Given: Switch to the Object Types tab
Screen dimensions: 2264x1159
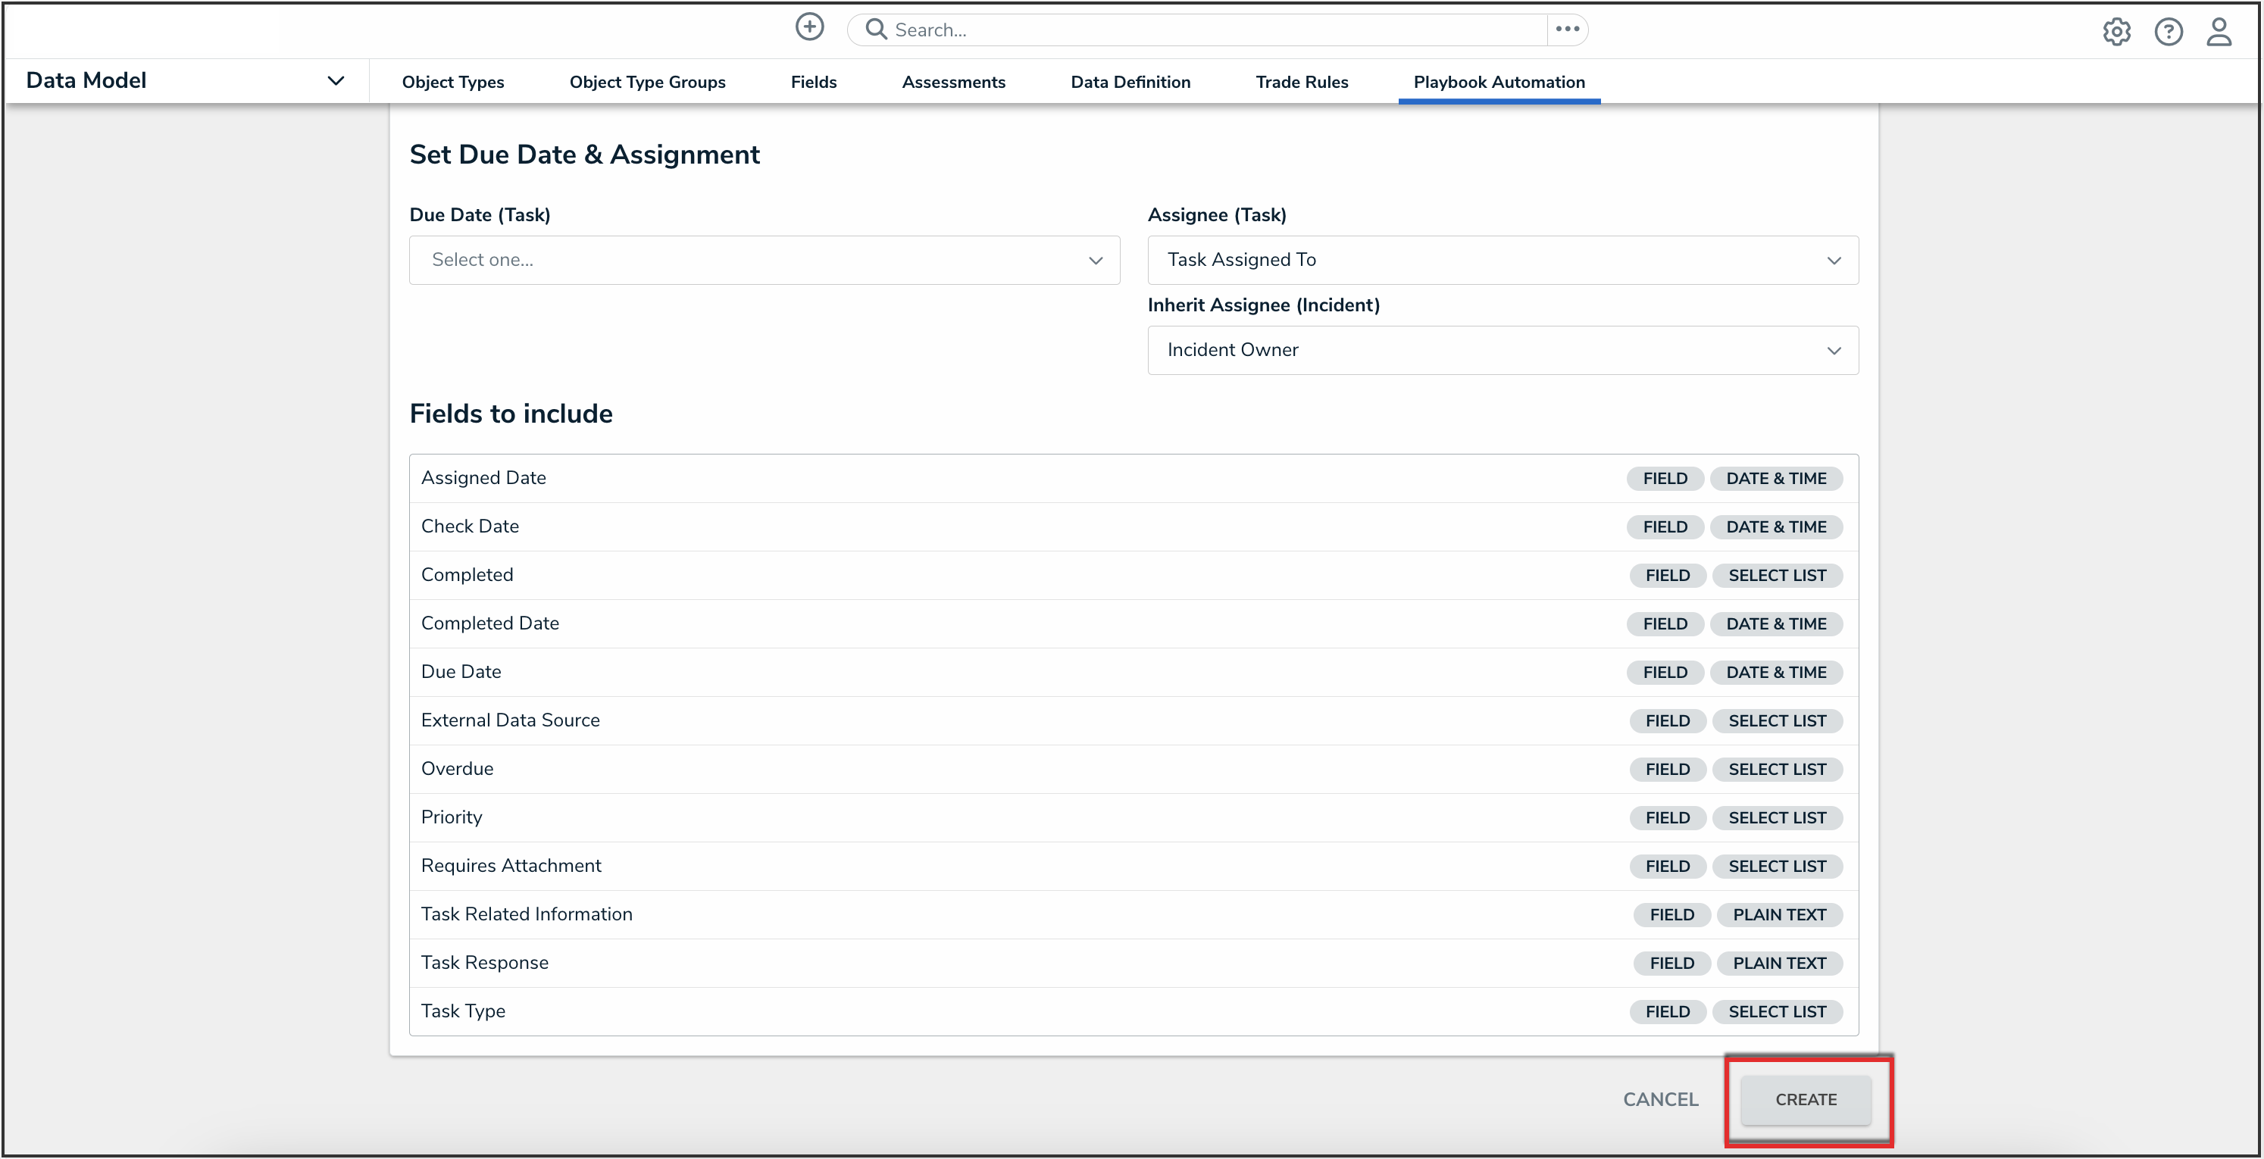Looking at the screenshot, I should [452, 83].
